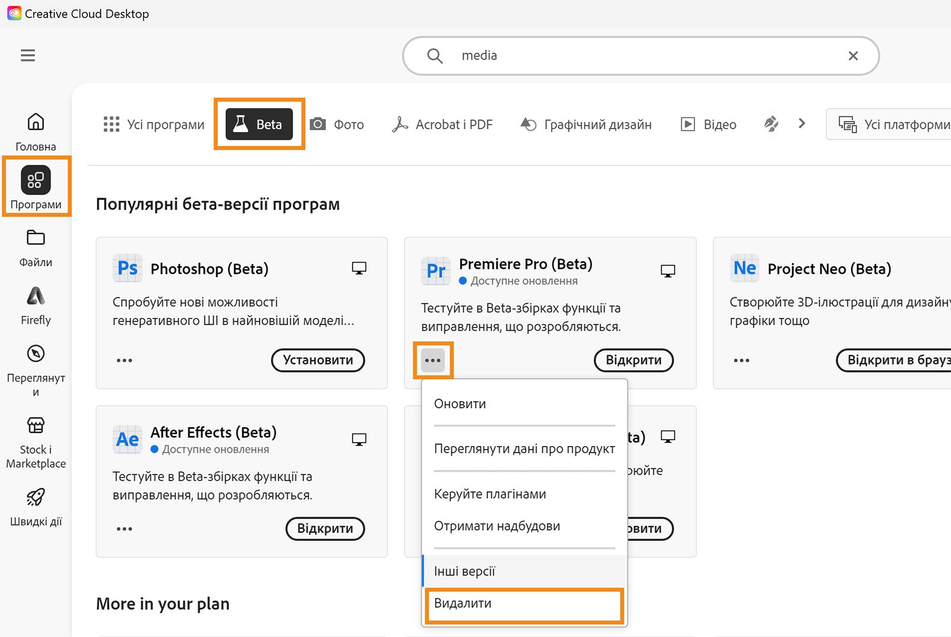Click Доступне оновлення under Premiere Pro
This screenshot has height=637, width=951.
[518, 281]
